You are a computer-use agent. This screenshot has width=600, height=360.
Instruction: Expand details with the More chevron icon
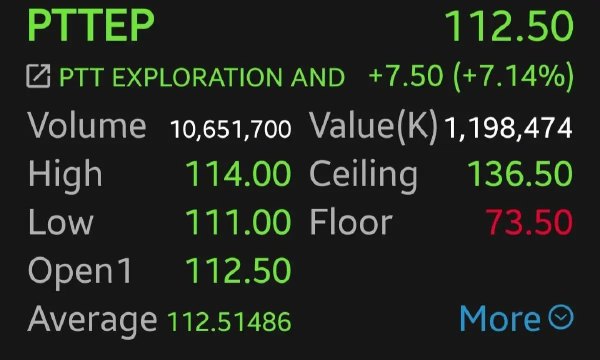pos(560,317)
